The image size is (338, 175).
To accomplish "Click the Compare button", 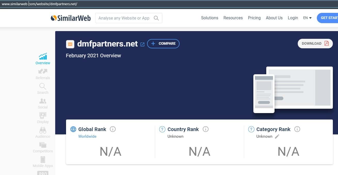I will 163,44.
